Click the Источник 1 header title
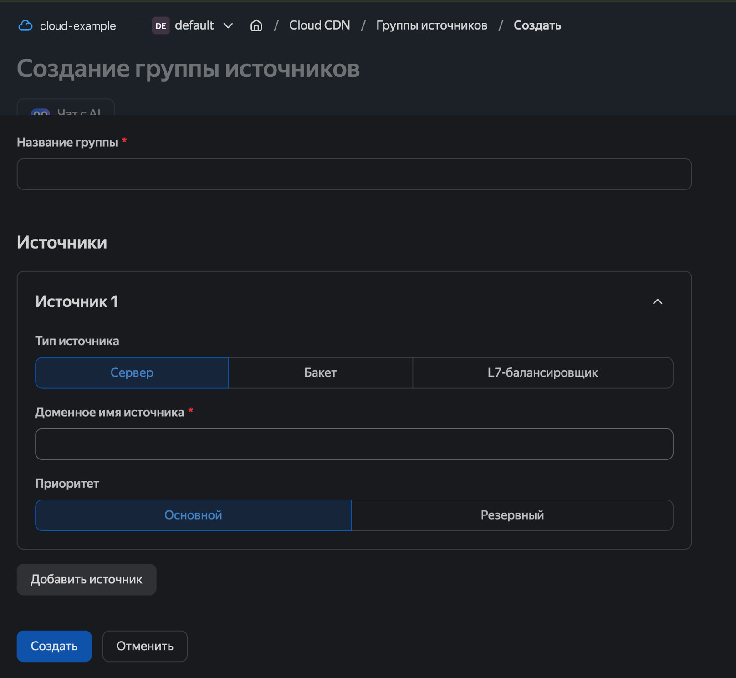 pyautogui.click(x=77, y=301)
